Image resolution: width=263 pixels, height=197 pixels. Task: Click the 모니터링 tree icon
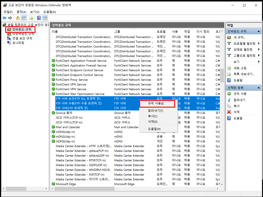pyautogui.click(x=9, y=43)
